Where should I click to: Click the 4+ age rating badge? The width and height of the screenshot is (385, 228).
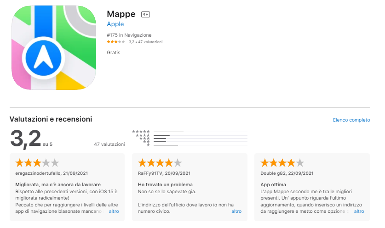[145, 14]
